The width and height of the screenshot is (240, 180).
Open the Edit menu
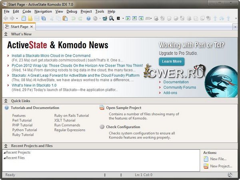(16, 12)
